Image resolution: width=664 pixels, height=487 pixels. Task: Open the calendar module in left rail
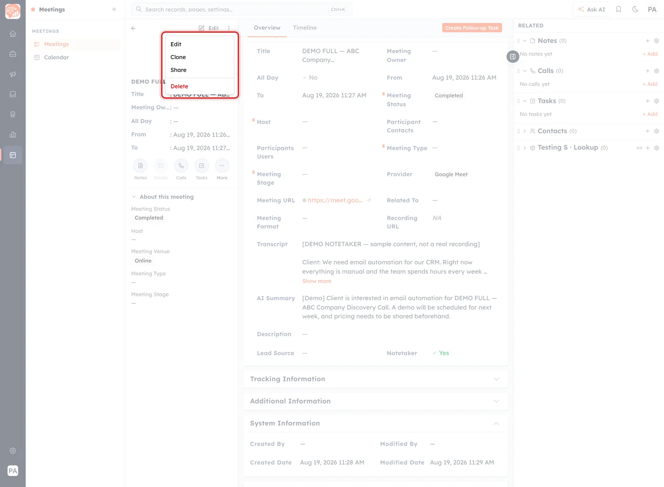click(x=13, y=155)
